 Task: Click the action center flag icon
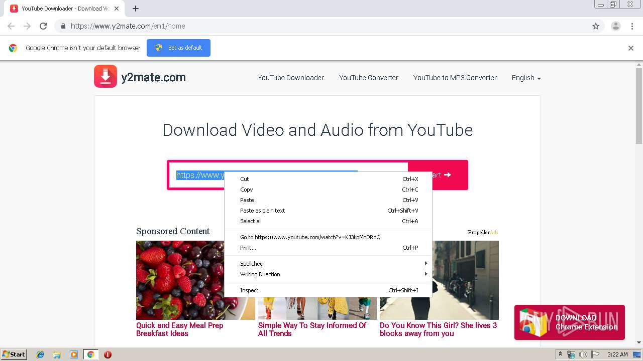pos(595,354)
